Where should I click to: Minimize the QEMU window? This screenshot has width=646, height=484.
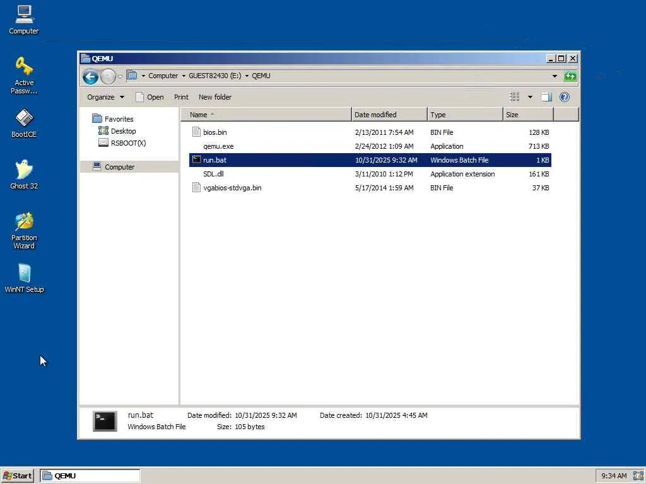[x=550, y=59]
